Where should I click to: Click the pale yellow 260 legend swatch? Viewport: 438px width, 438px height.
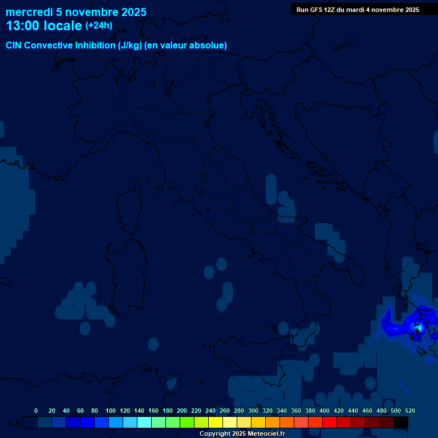(x=230, y=423)
